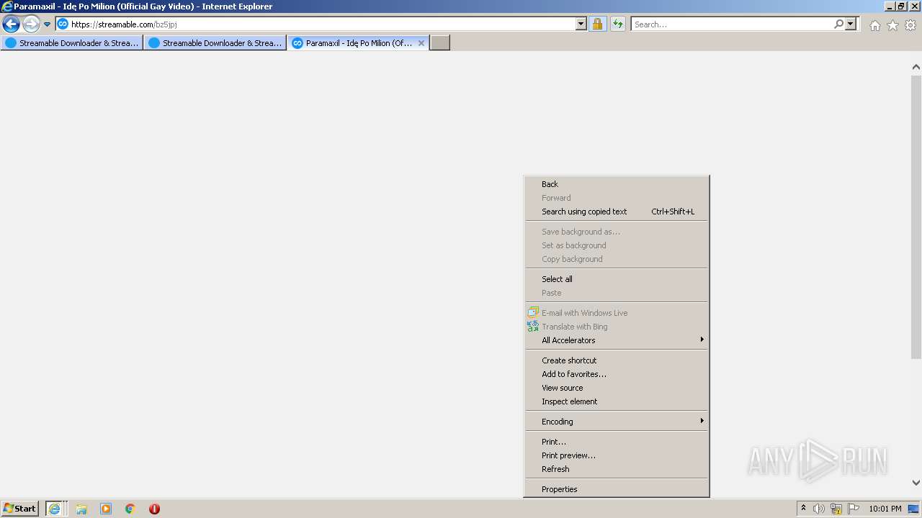Click the vertical scrollbar thumb
The width and height of the screenshot is (922, 518).
(x=916, y=216)
